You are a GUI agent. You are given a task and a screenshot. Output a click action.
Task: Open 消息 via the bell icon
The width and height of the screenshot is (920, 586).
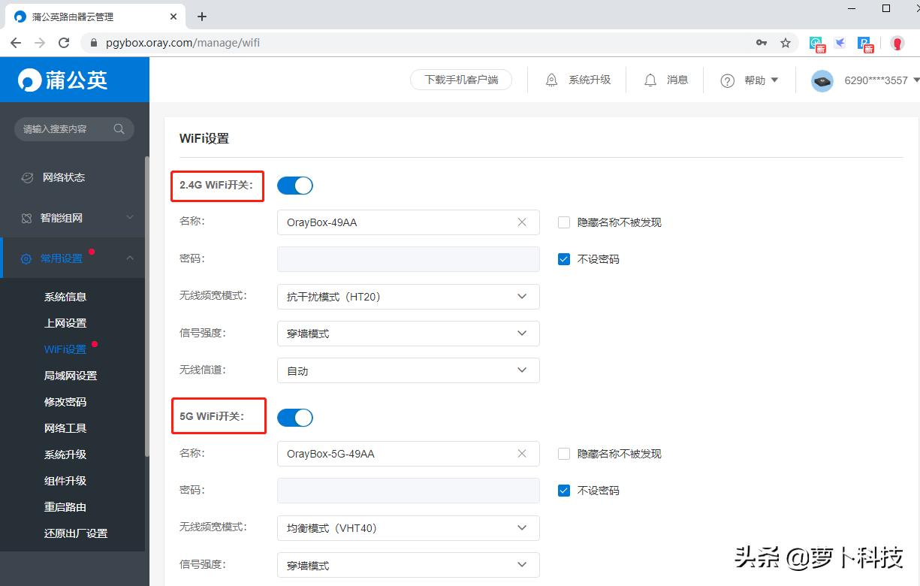coord(649,79)
